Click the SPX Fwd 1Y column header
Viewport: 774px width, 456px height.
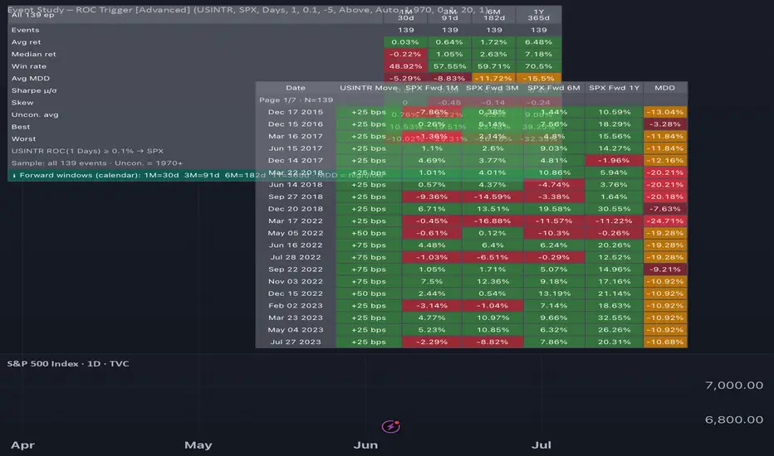[614, 88]
